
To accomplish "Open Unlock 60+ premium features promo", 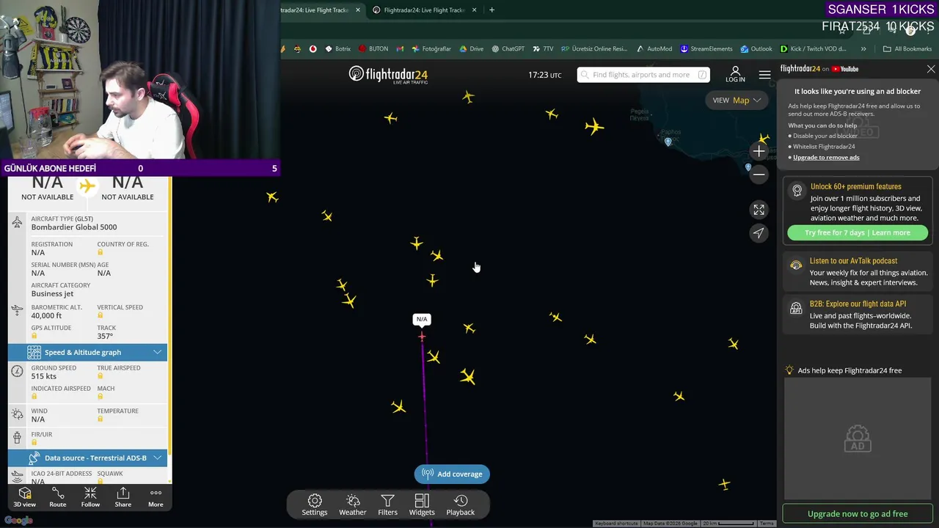I will pos(855,186).
